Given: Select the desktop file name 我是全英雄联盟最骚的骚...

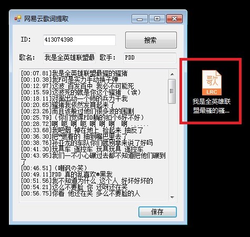Looking at the screenshot, I should click(x=212, y=106).
